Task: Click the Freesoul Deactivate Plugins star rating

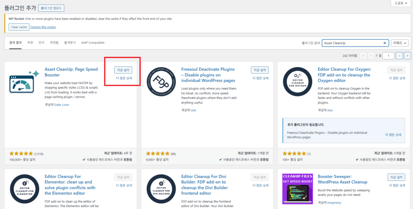Action: 158,154
